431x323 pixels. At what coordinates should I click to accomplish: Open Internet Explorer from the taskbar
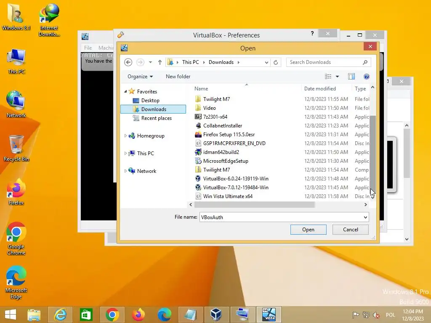60,315
